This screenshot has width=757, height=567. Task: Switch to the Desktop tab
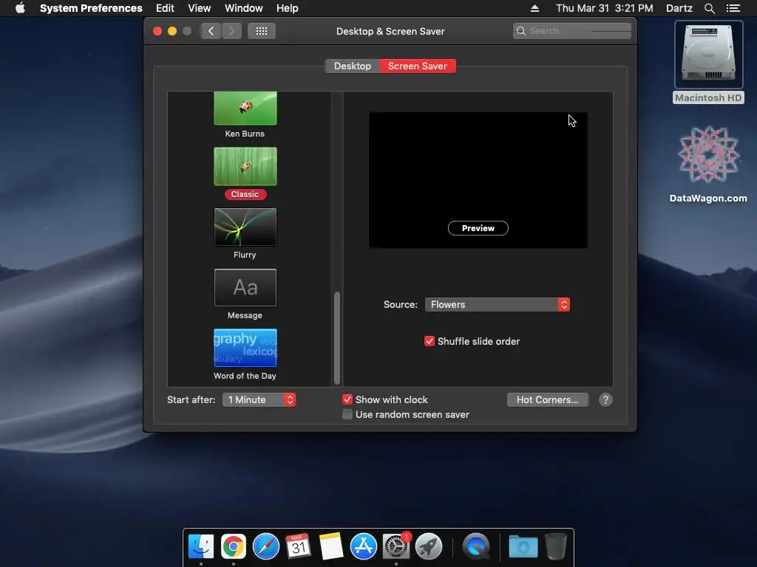[x=353, y=66]
